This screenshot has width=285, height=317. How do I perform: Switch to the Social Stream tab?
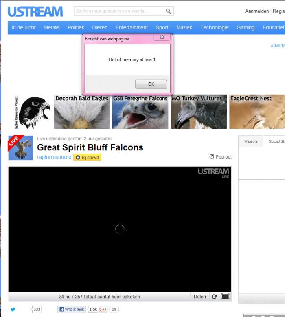point(276,141)
